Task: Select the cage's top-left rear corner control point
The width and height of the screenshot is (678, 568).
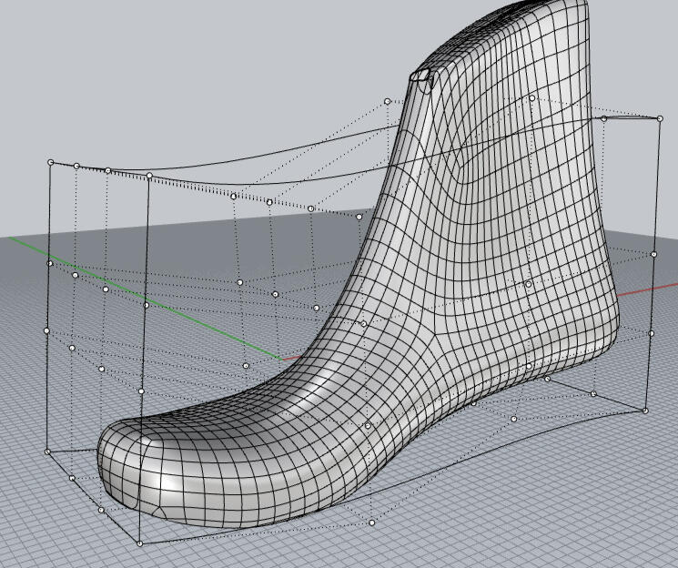Action: tap(50, 163)
